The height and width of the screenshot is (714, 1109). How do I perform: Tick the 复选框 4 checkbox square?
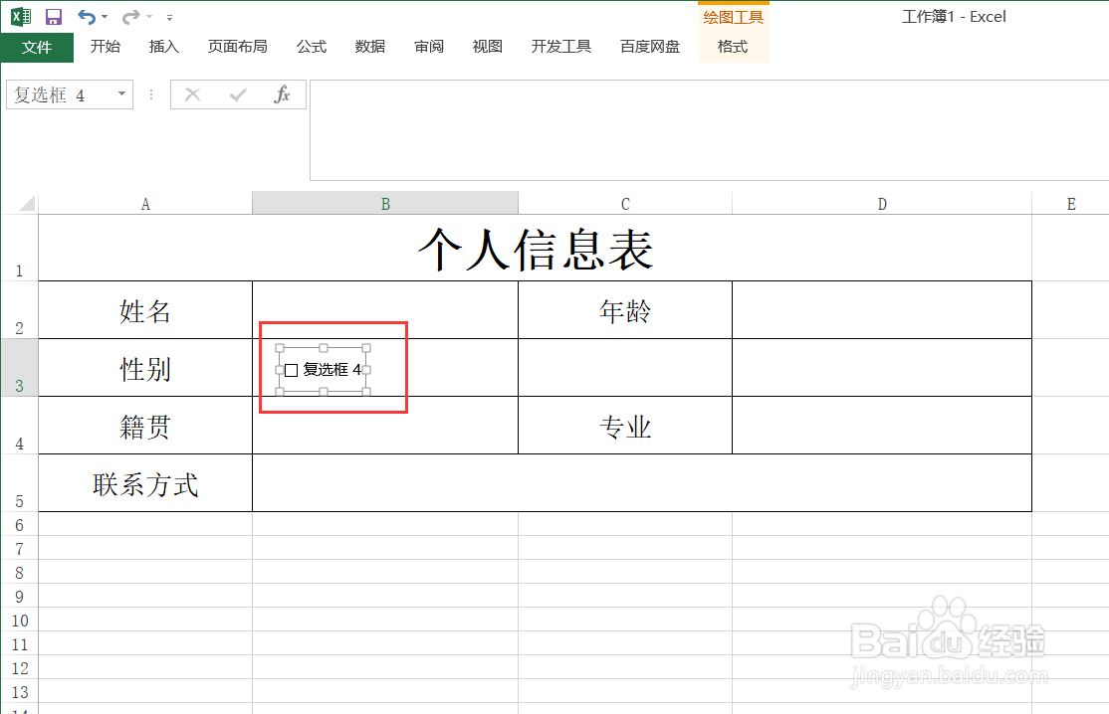pyautogui.click(x=291, y=370)
